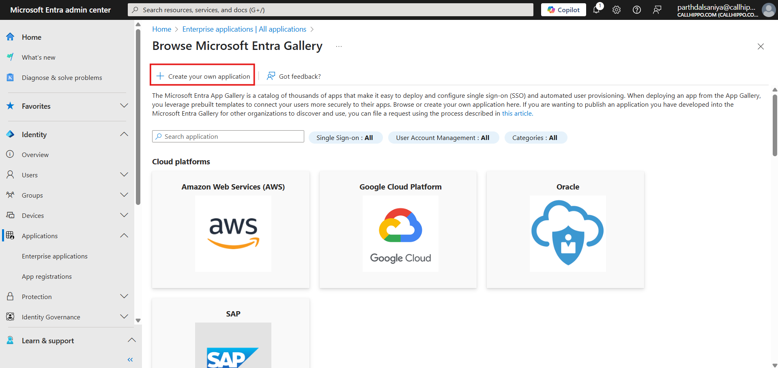
Task: Open the 'this article' link
Action: click(517, 114)
